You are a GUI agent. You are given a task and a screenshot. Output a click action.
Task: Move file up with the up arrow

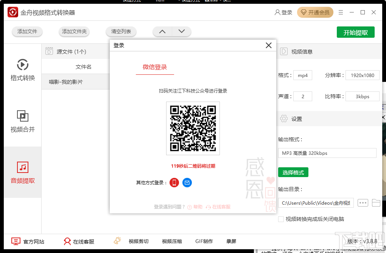point(162,31)
